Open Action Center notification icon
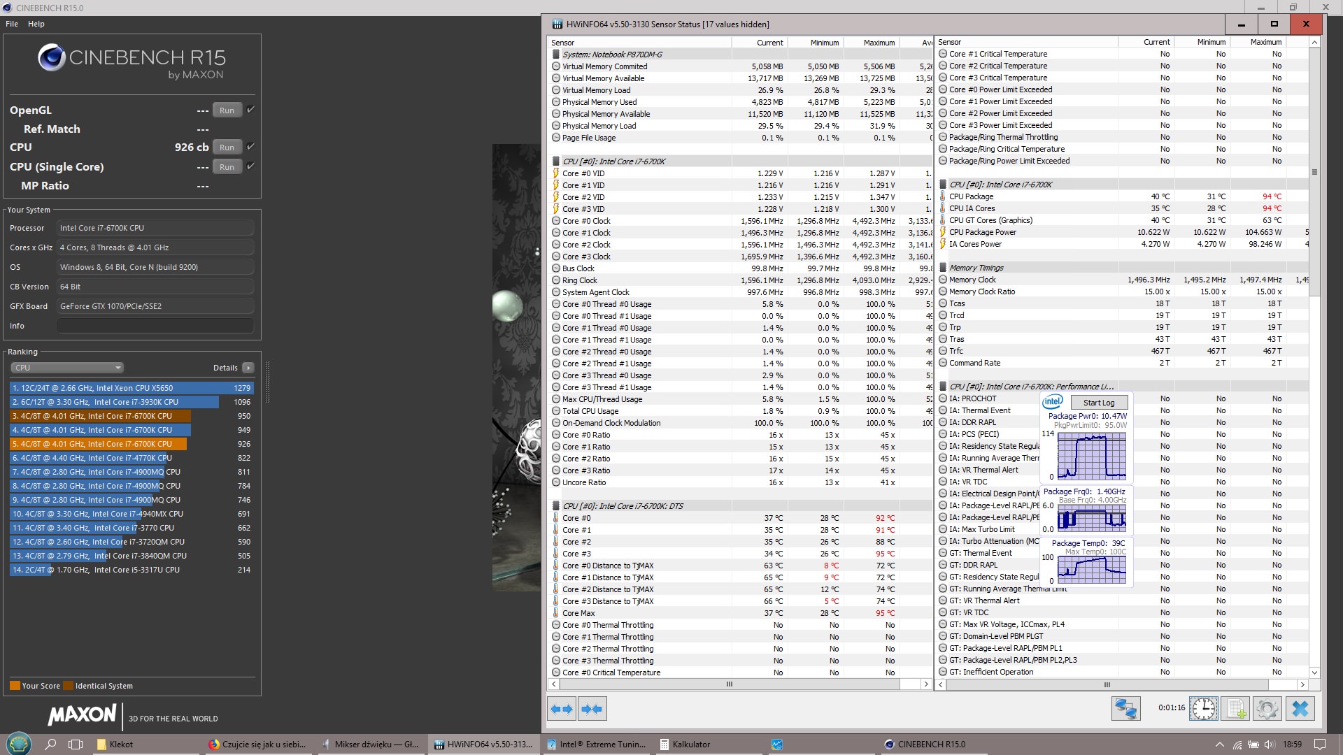The height and width of the screenshot is (755, 1343). pos(1319,745)
